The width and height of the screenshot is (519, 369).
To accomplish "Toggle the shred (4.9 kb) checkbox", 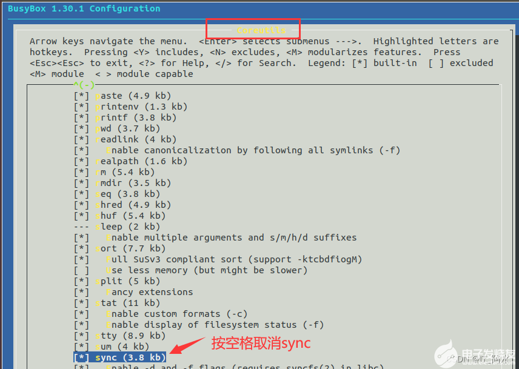I will (81, 205).
